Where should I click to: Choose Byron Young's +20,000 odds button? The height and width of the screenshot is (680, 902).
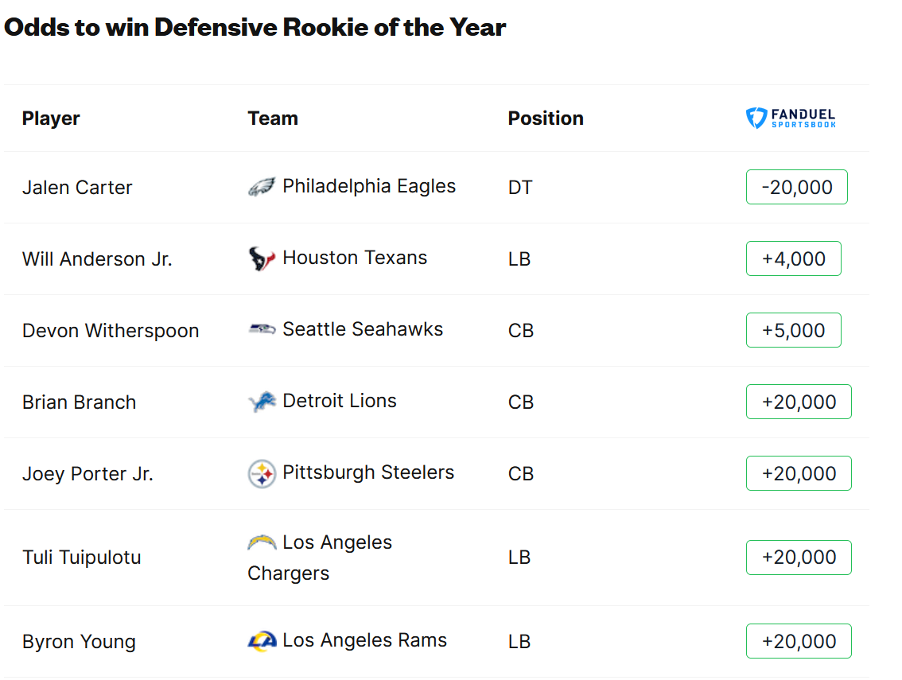pos(799,641)
